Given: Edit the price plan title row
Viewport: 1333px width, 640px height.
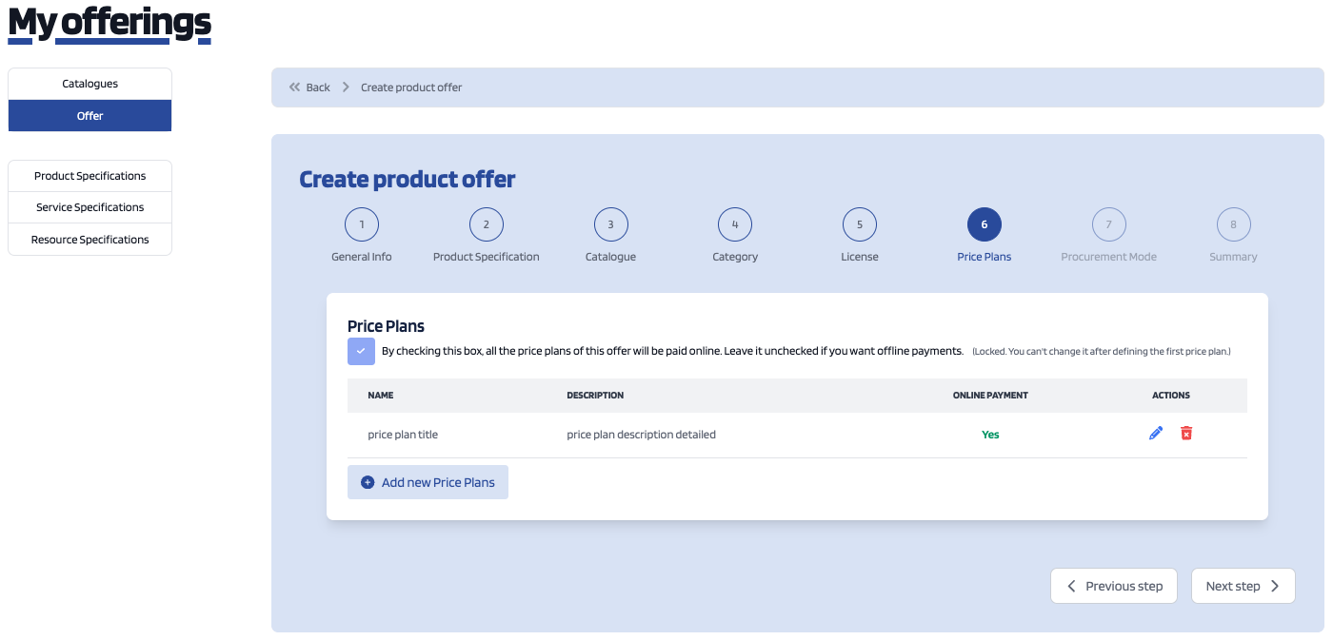Looking at the screenshot, I should [x=1156, y=434].
